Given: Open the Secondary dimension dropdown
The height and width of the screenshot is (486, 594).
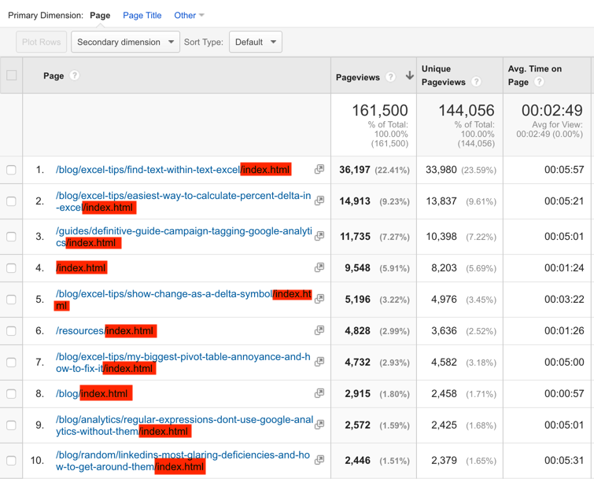Looking at the screenshot, I should (125, 42).
